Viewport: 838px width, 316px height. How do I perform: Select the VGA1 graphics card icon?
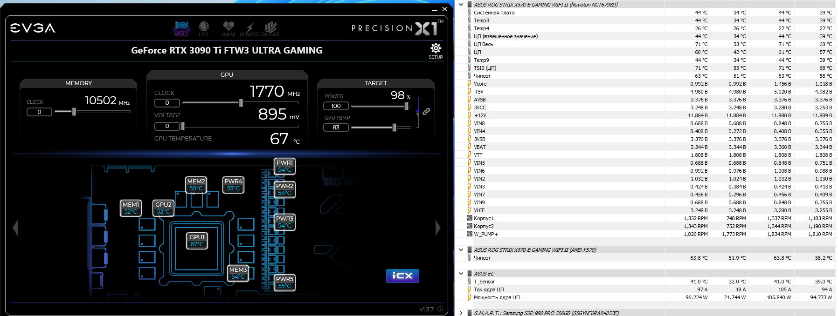[x=181, y=28]
